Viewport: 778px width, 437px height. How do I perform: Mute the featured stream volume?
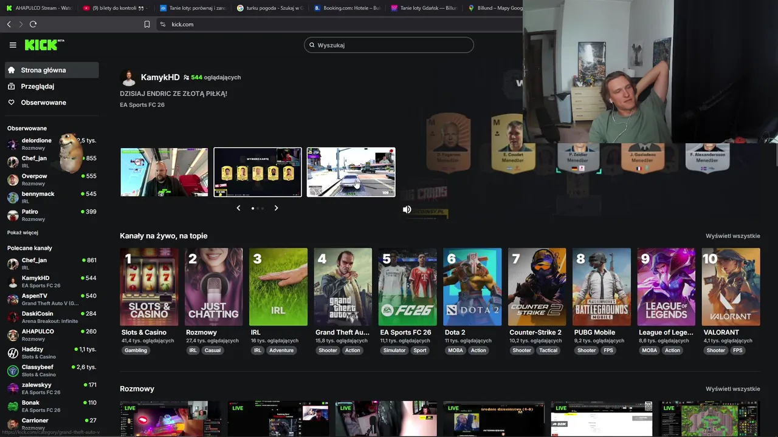click(x=407, y=209)
